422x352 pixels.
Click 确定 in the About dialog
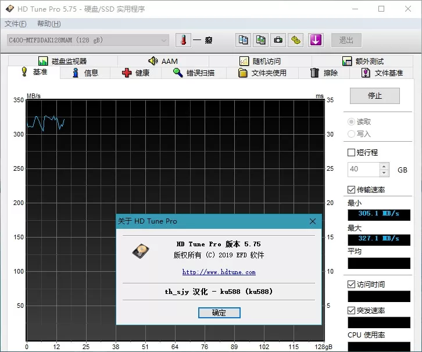219,313
